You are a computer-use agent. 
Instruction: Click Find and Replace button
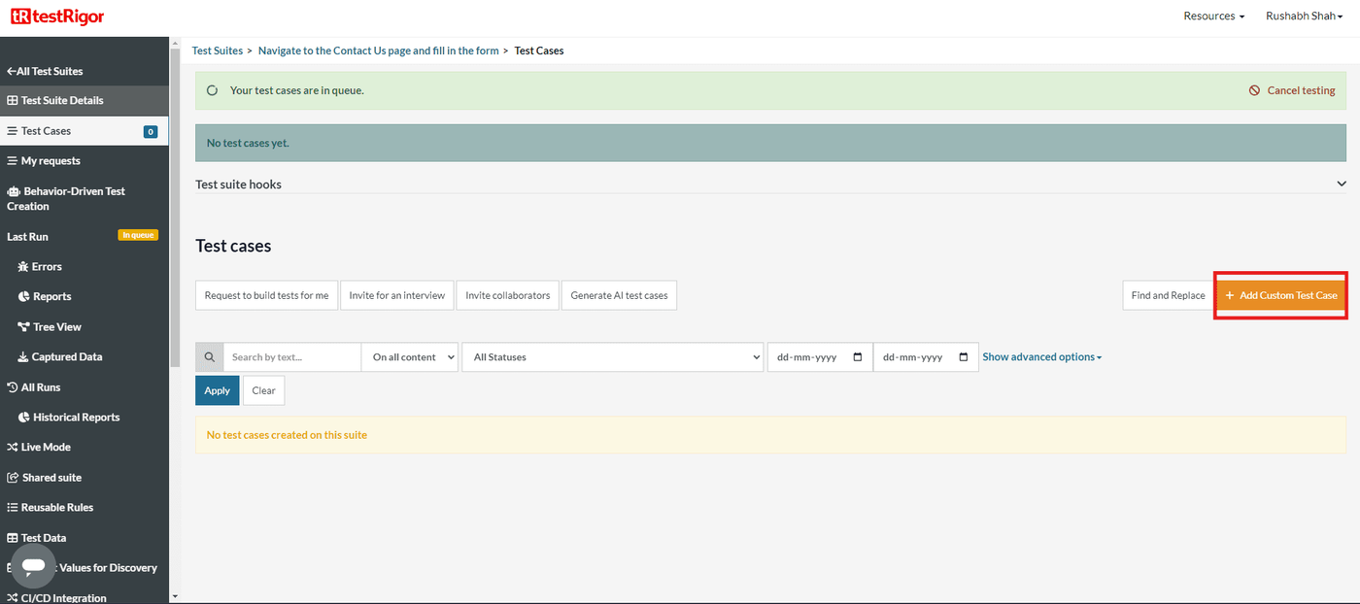tap(1168, 295)
